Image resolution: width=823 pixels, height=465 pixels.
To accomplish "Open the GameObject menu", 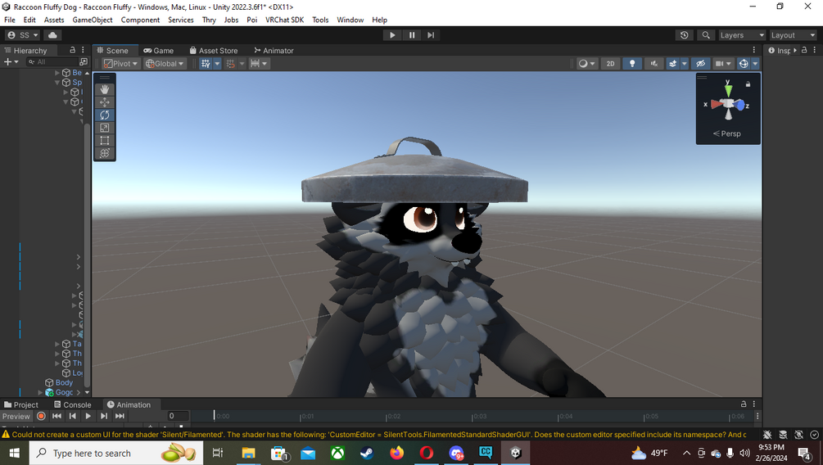I will click(x=93, y=20).
